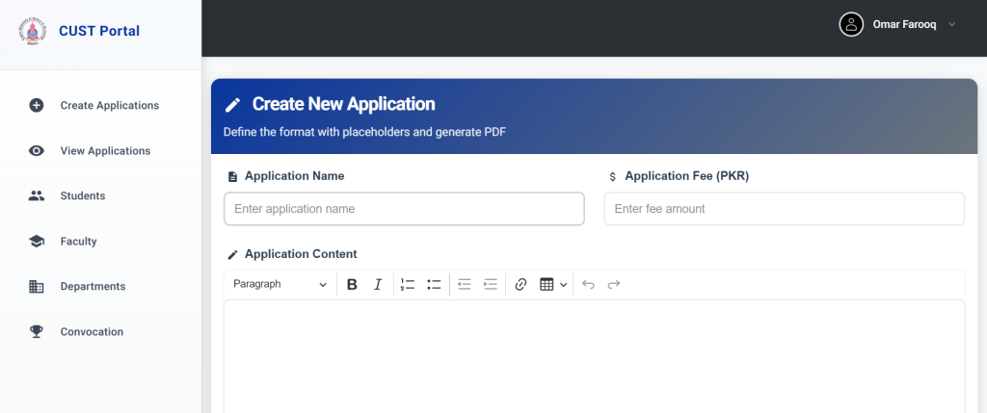Click the CUST Portal logo

(32, 31)
